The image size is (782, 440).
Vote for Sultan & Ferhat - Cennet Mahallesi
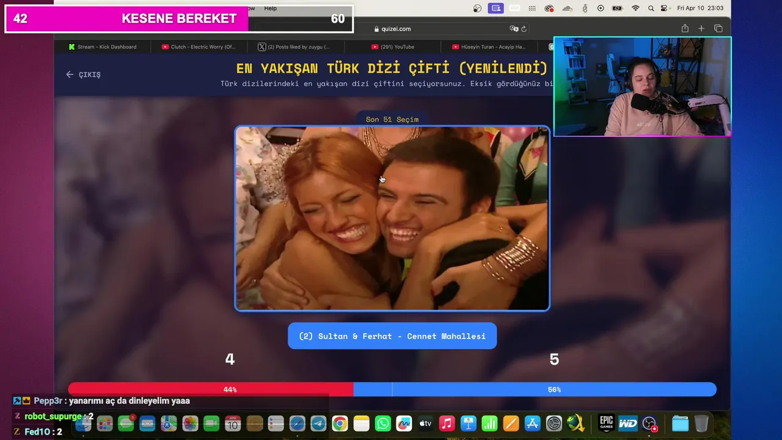tap(392, 336)
